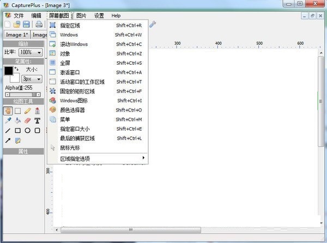Click the horizontal scrollbar thumb
The width and height of the screenshot is (327, 243).
[x=131, y=230]
